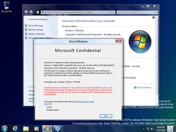176x132 pixels.
Task: Open Windows Explorer folder on the taskbar
Action: click(26, 129)
